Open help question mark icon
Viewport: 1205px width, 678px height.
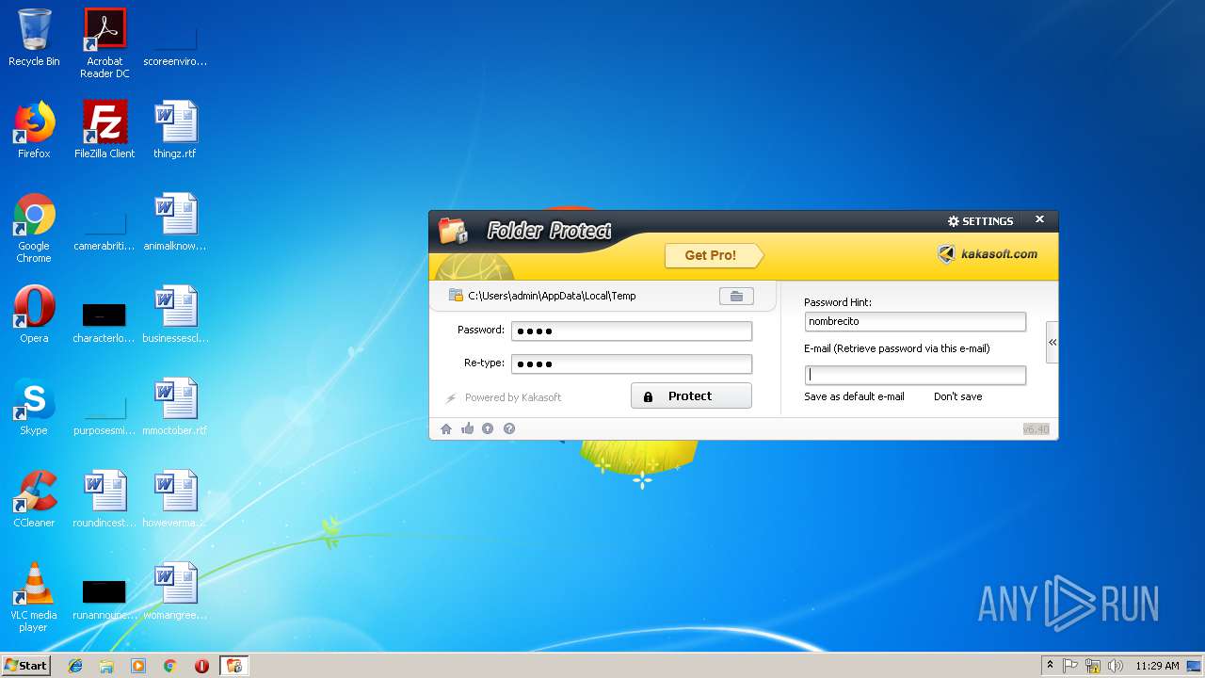[x=509, y=428]
